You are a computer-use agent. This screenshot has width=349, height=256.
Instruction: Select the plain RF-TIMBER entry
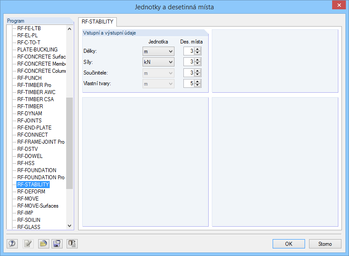point(30,106)
